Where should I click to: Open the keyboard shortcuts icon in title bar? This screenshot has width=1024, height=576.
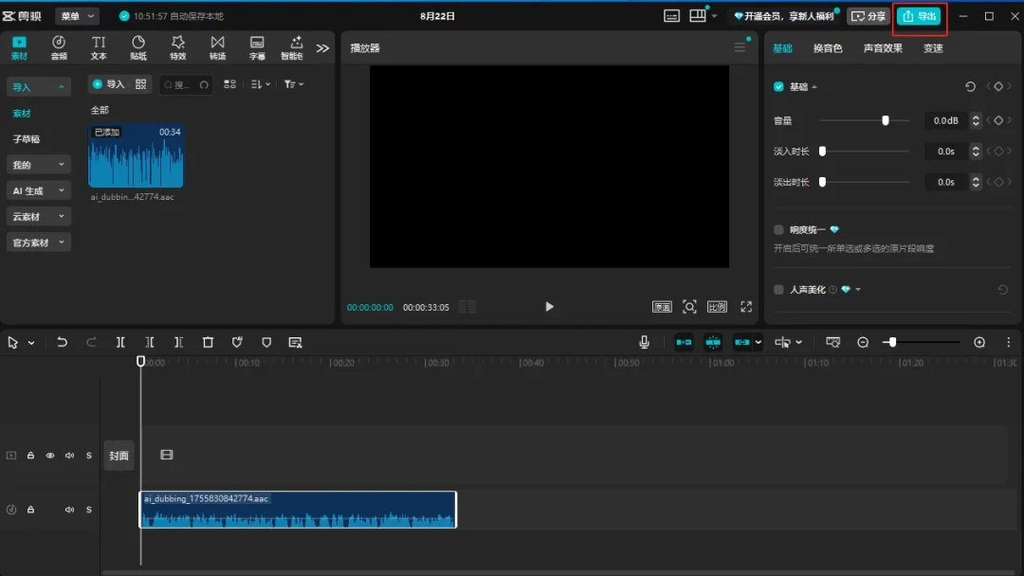tap(671, 16)
